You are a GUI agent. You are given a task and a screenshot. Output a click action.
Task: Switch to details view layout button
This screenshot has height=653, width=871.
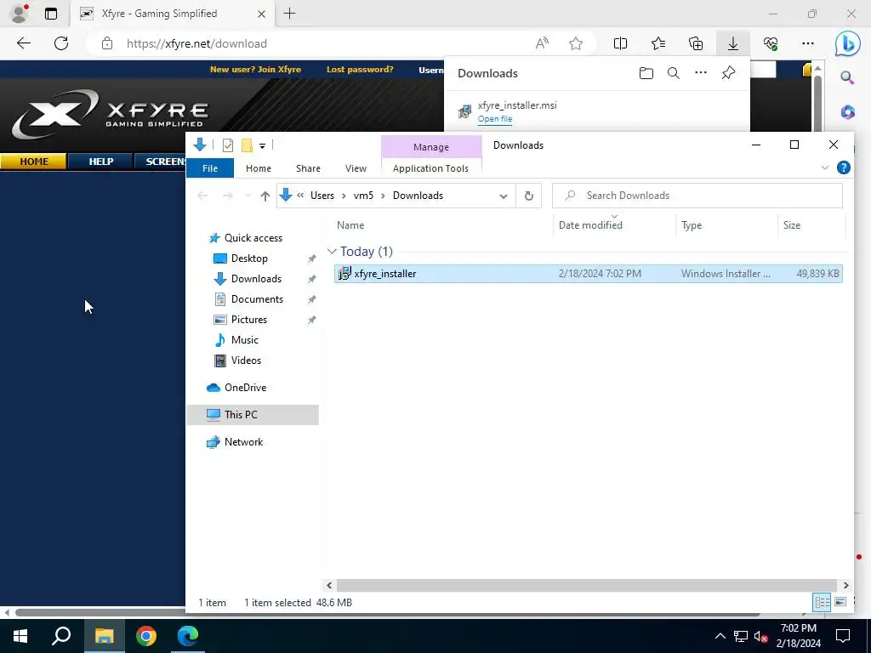point(823,602)
